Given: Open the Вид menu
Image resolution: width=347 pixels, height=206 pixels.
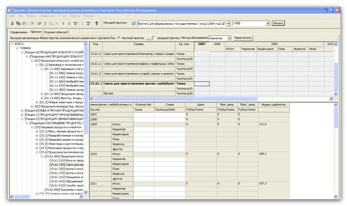Looking at the screenshot, I should pyautogui.click(x=21, y=16).
